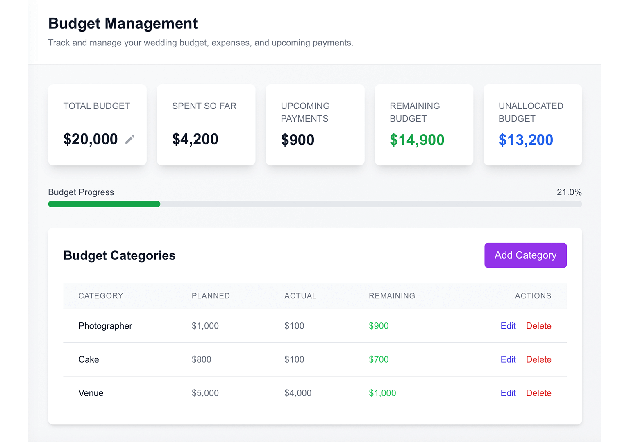Image resolution: width=629 pixels, height=442 pixels.
Task: Remove the Venue row with Delete
Action: click(x=538, y=393)
